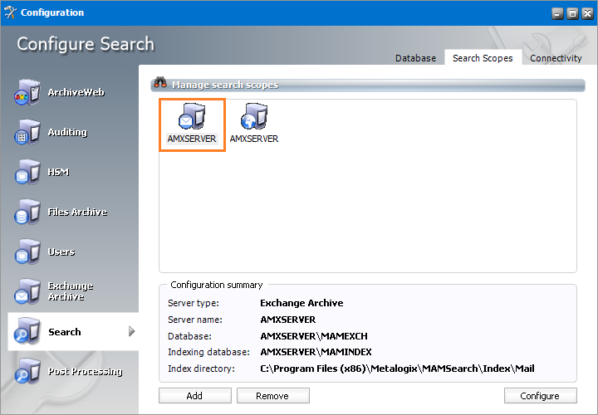The height and width of the screenshot is (415, 598).
Task: Maximize the Configuration window
Action: pyautogui.click(x=572, y=14)
